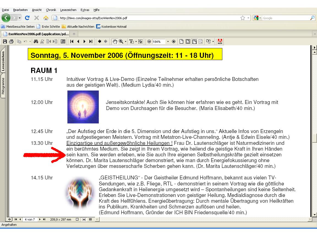Screen dimensions: 317x237
Task: Jump to the first page in toolbar
Action: tap(72, 42)
